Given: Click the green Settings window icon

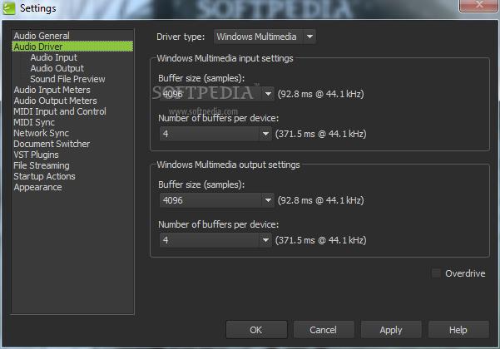Looking at the screenshot, I should click(9, 8).
